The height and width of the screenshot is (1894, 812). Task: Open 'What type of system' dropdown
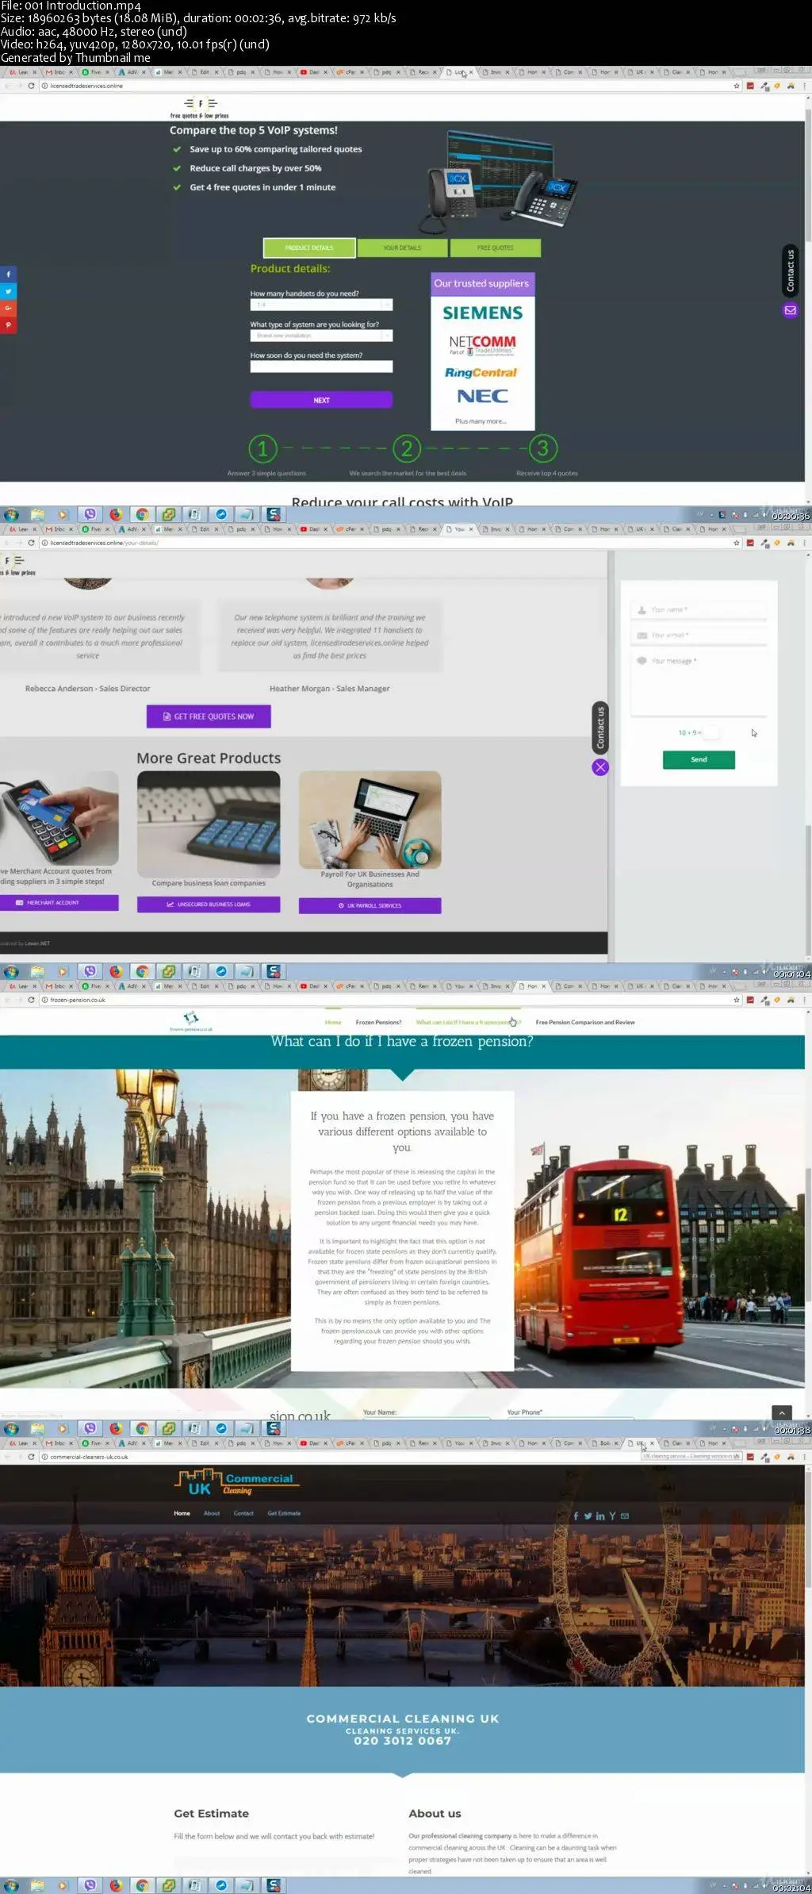click(x=321, y=336)
